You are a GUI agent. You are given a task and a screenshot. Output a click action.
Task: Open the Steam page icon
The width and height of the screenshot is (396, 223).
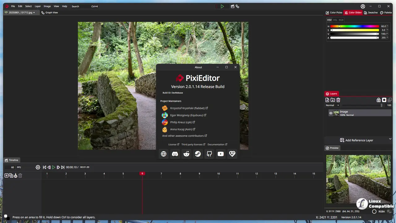[198, 154]
